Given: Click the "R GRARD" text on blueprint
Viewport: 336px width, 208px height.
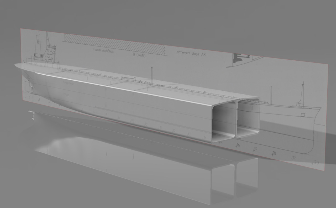Looking at the screenshot, I should (x=139, y=55).
